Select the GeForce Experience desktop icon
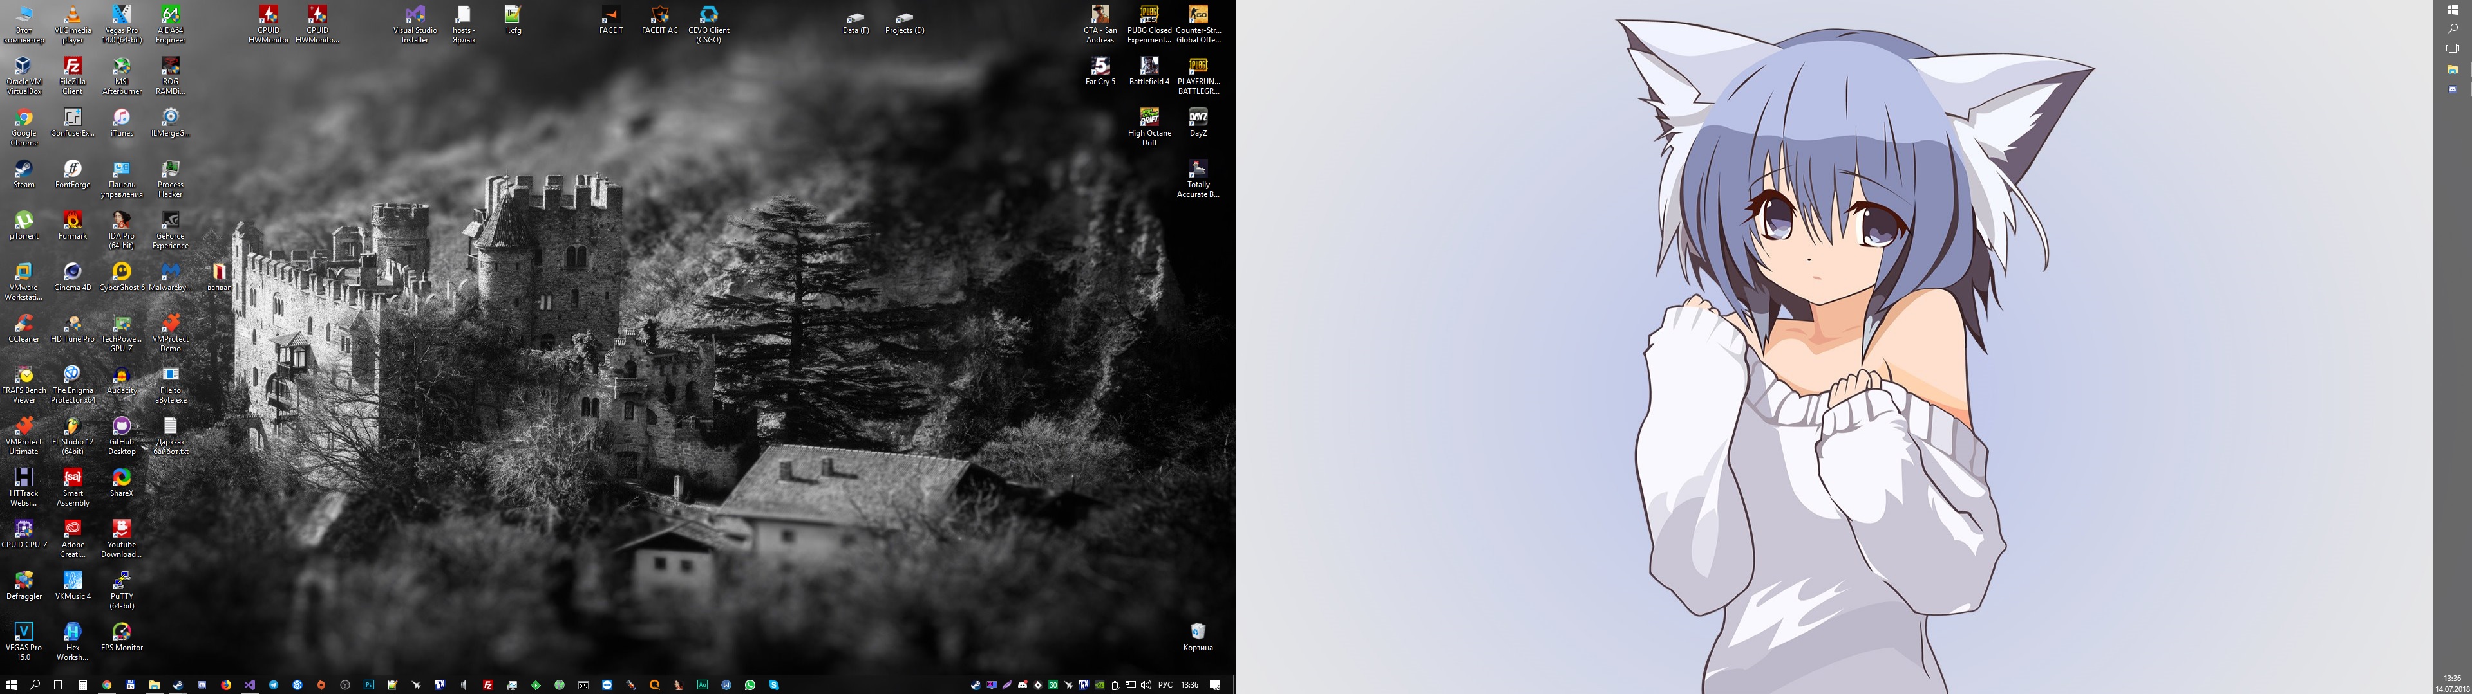Screen dimensions: 2472x694 [171, 230]
